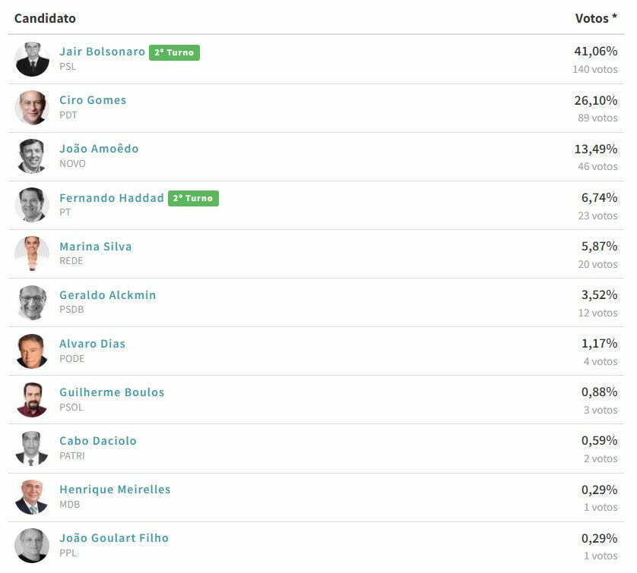Screen dimensions: 637x573
Task: Click Ciro Gomes candidate name
Action: click(93, 100)
